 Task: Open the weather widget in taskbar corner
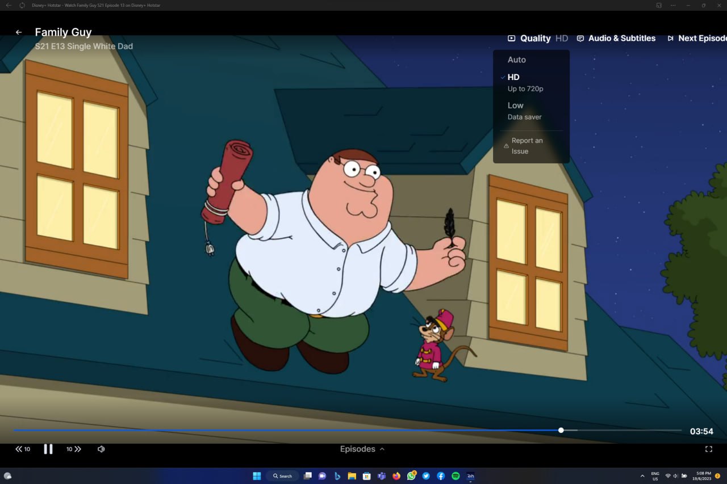click(7, 476)
